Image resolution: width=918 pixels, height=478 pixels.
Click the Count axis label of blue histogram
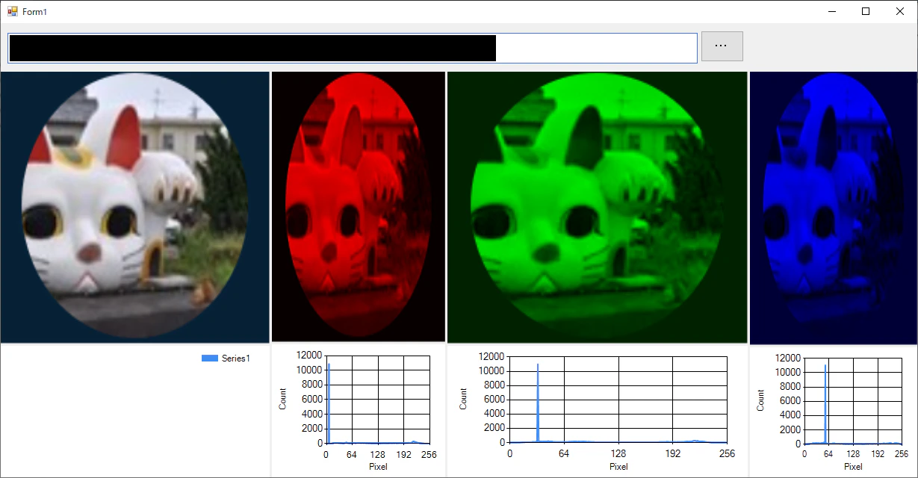point(760,400)
